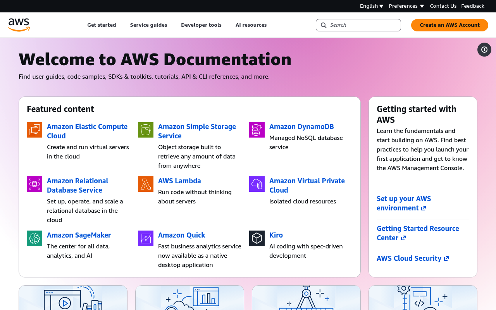The height and width of the screenshot is (310, 496).
Task: Click the drawing-compass illustration card
Action: coord(306,298)
